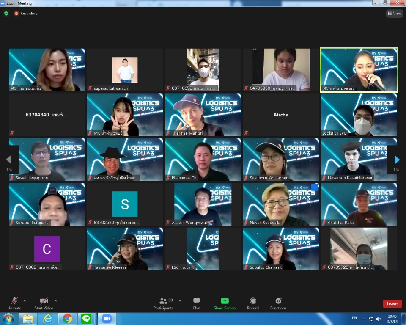406x325 pixels.
Task: Select Supalux Chaiyasit video tile
Action: point(281,249)
